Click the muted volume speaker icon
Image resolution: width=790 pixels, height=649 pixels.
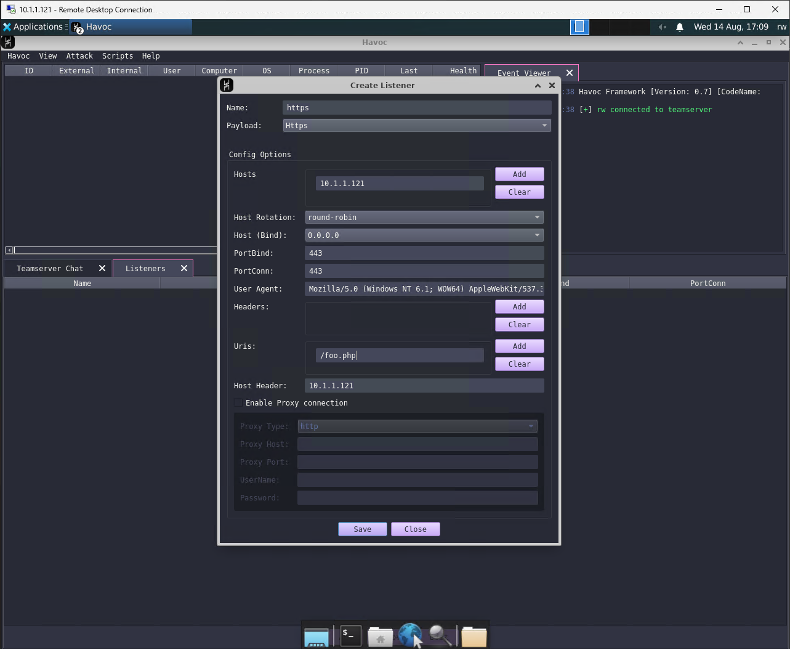click(663, 27)
